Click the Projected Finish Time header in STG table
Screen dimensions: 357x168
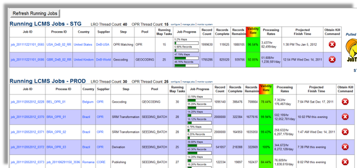click(303, 32)
